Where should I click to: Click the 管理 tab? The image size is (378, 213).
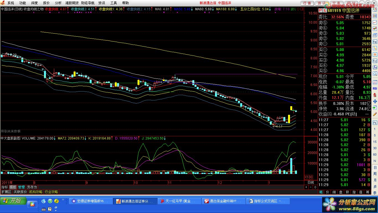click(22, 187)
